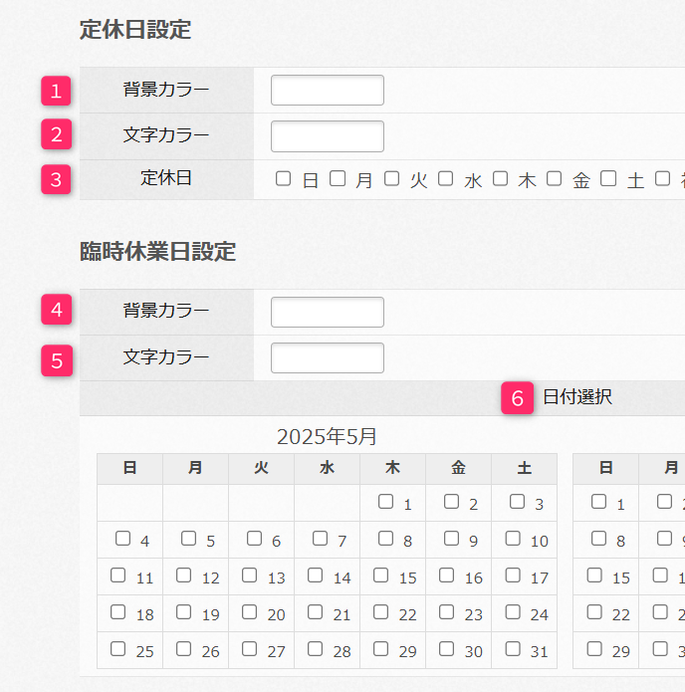Click the pink number 1 badge
The image size is (685, 692).
(x=57, y=91)
